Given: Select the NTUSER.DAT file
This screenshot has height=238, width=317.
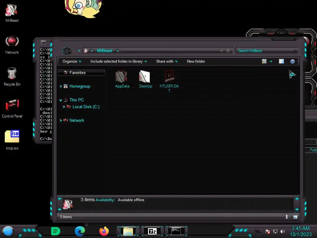Looking at the screenshot, I should [169, 81].
